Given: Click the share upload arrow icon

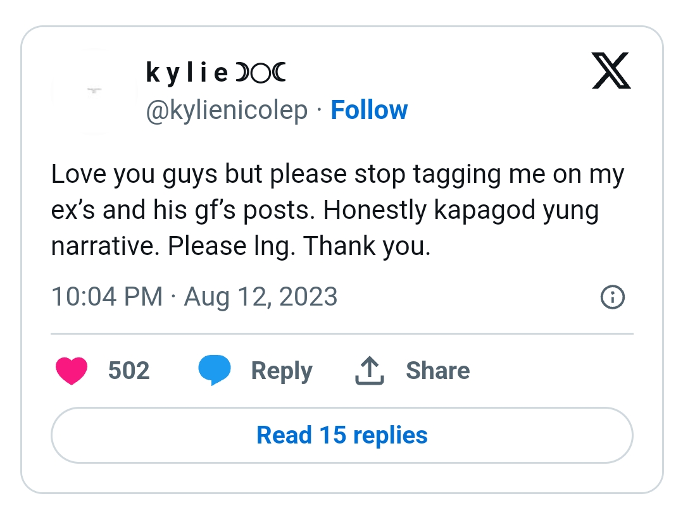Looking at the screenshot, I should pyautogui.click(x=370, y=371).
